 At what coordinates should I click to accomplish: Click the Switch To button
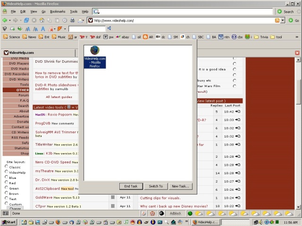coord(156,186)
